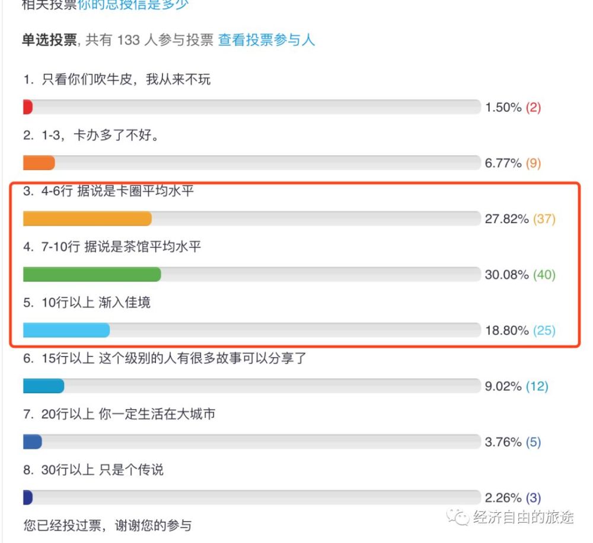This screenshot has height=543, width=593.
Task: Click the orange bar for option 2
Action: 39,163
